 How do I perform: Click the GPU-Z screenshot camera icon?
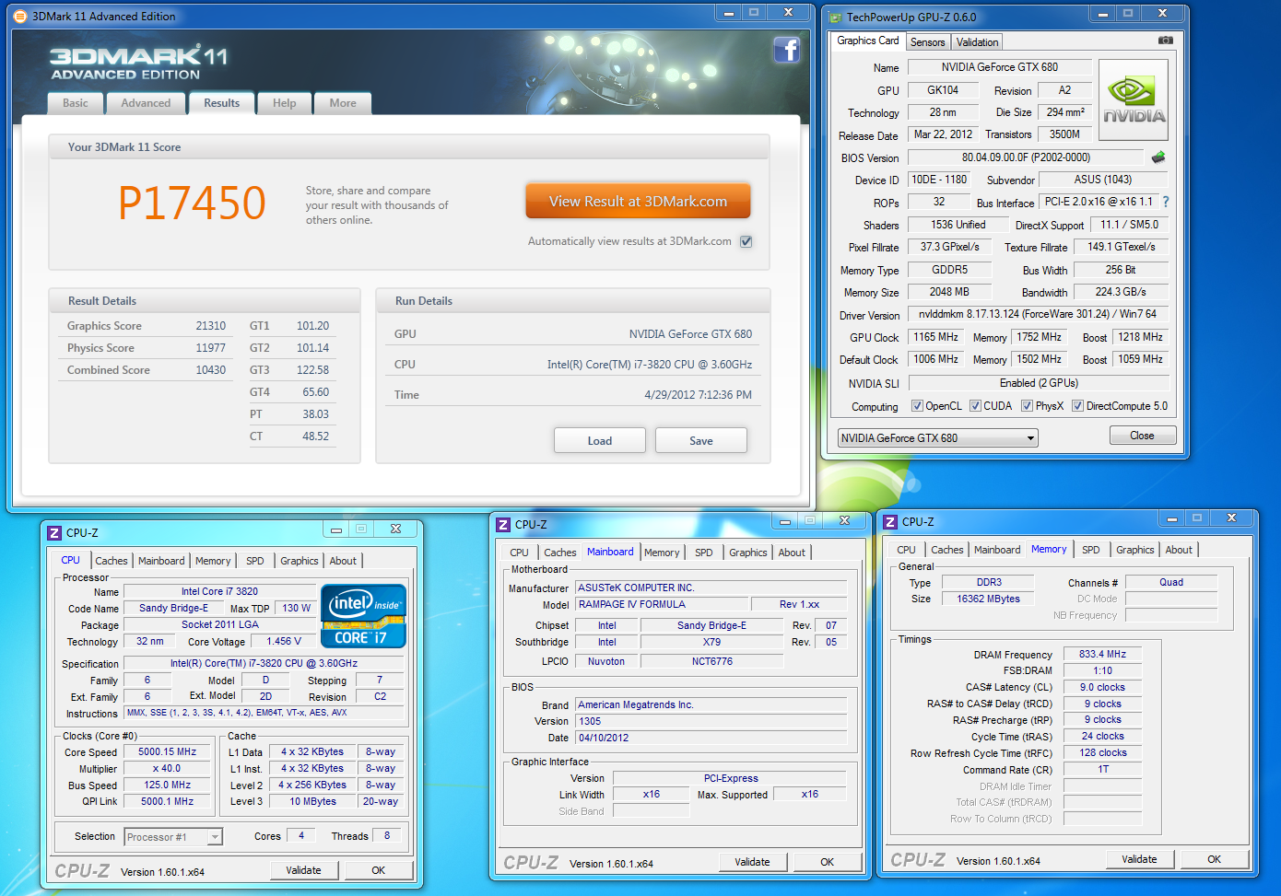tap(1166, 41)
